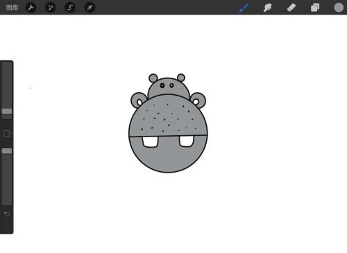The height and width of the screenshot is (253, 347).
Task: Select the blue Brush tool
Action: tap(244, 8)
